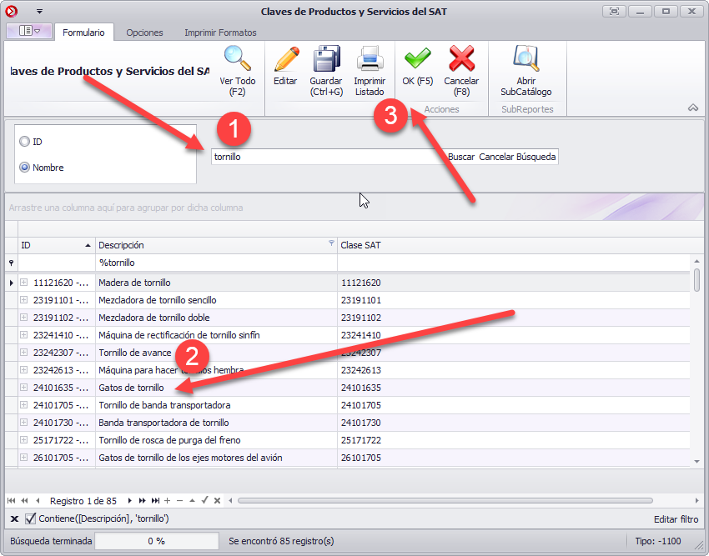Delete record with minus navigator button

179,500
